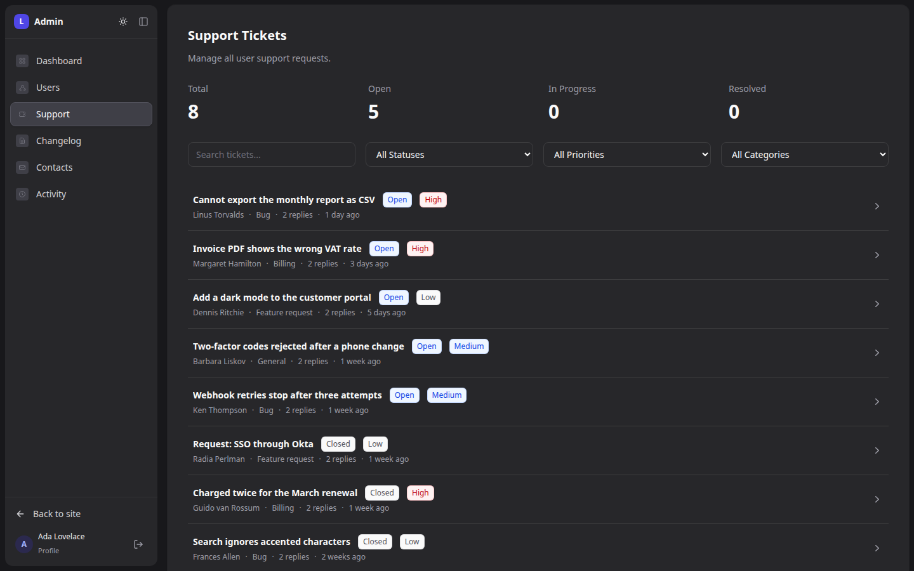Image resolution: width=914 pixels, height=571 pixels.
Task: Open the All Statuses dropdown
Action: tap(449, 155)
